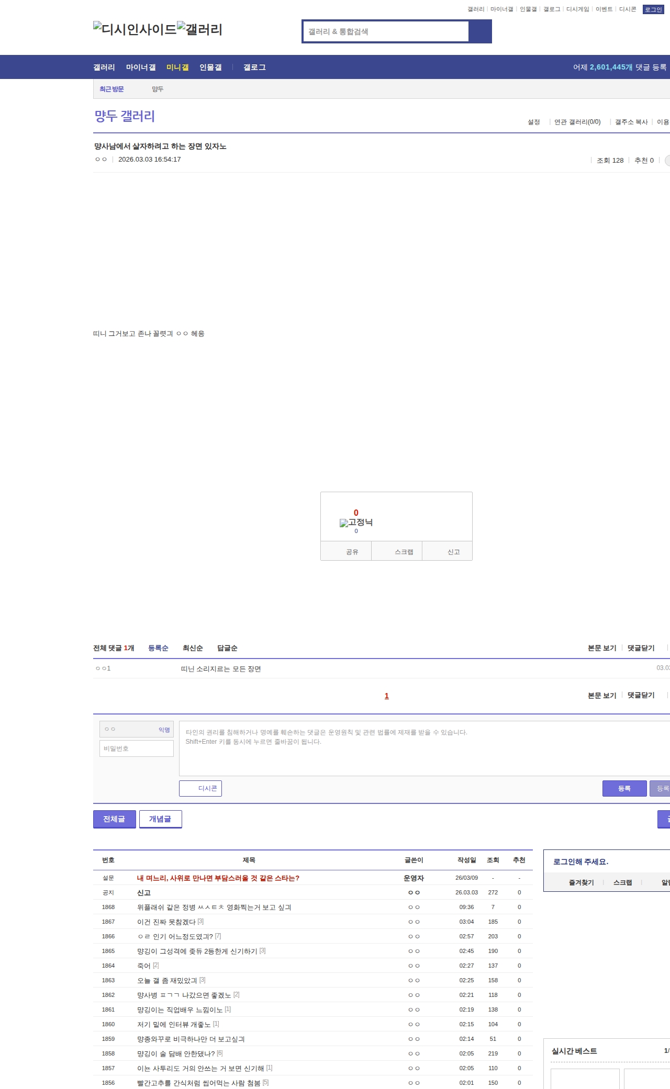The image size is (670, 1089).
Task: Select the 개념글 tab
Action: 160,819
